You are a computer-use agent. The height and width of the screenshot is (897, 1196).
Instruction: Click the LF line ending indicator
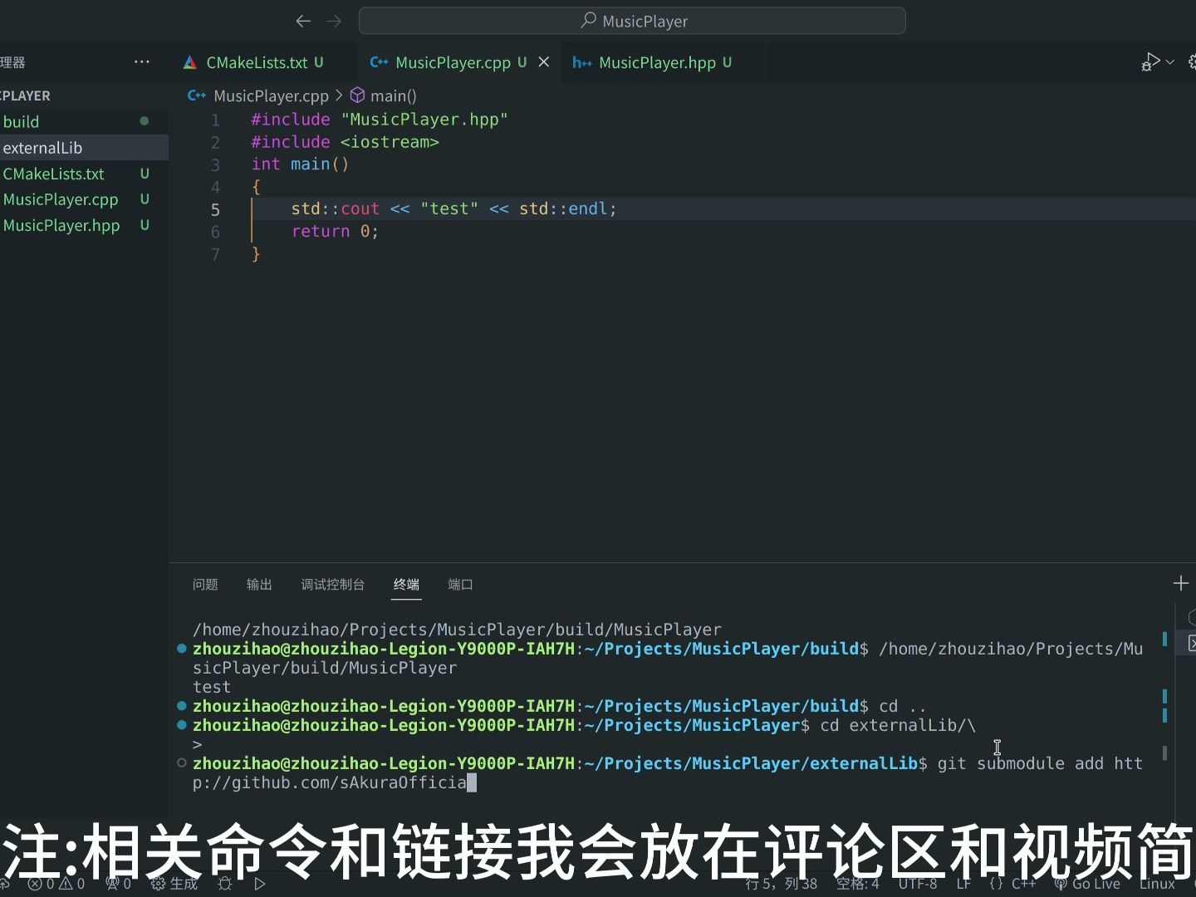tap(964, 884)
